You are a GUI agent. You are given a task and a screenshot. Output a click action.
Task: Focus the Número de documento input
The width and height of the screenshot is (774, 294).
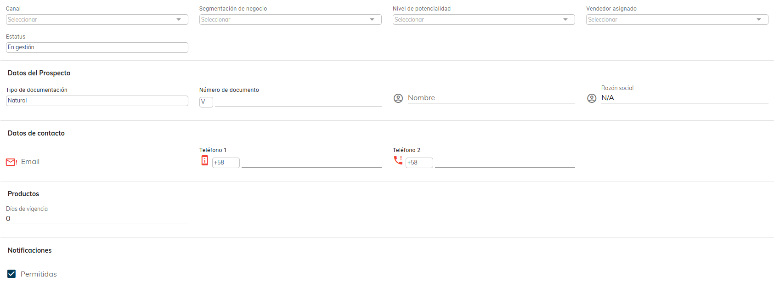(x=298, y=102)
